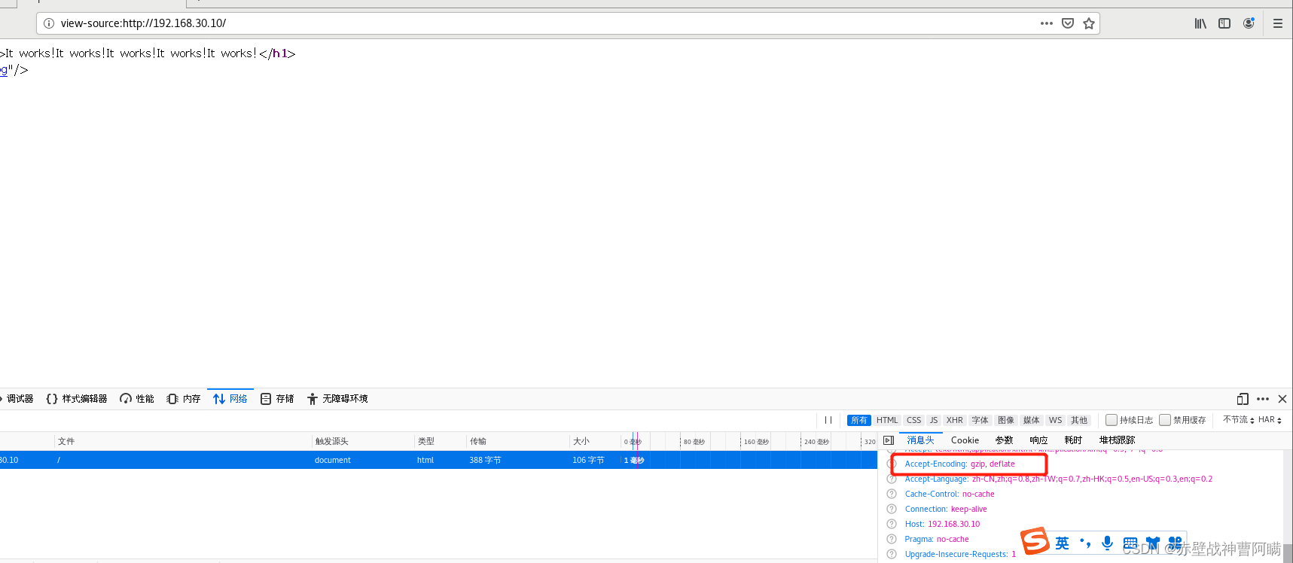Collapse the request details pane toggle icon
Viewport: 1293px width, 563px height.
pos(889,440)
